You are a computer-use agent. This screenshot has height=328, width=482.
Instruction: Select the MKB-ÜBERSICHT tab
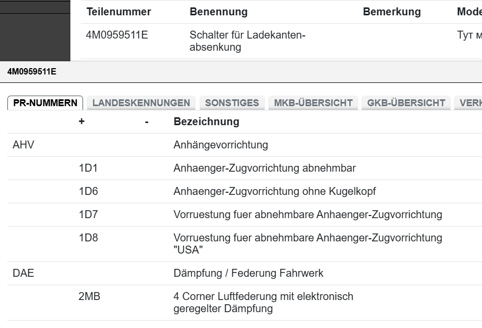[313, 103]
